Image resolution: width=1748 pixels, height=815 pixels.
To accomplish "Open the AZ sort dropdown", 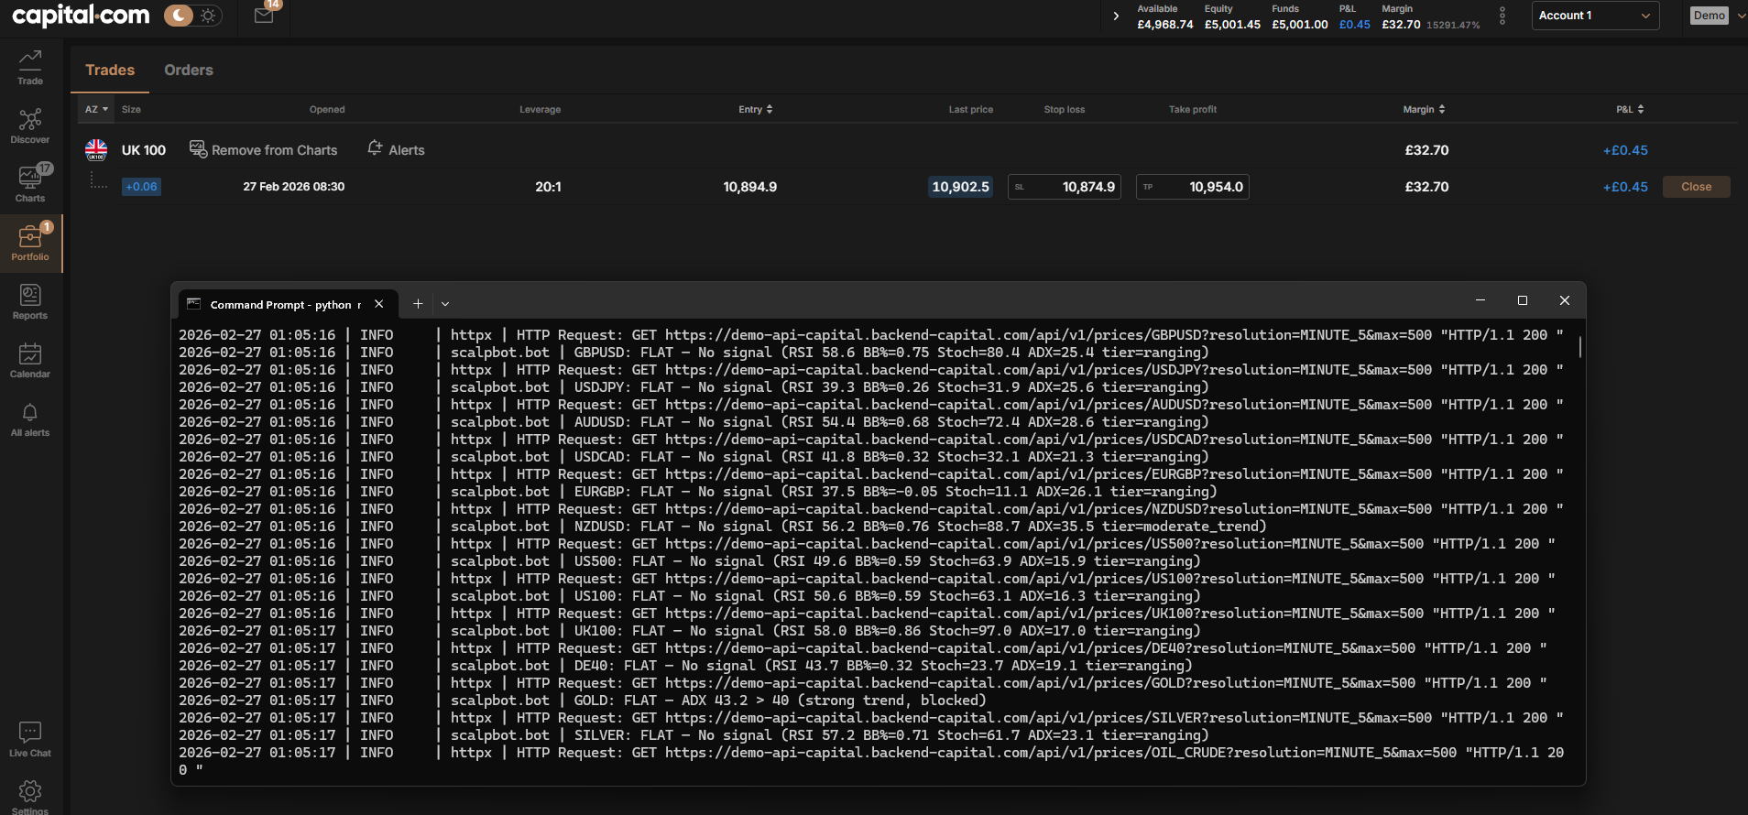I will pyautogui.click(x=96, y=109).
